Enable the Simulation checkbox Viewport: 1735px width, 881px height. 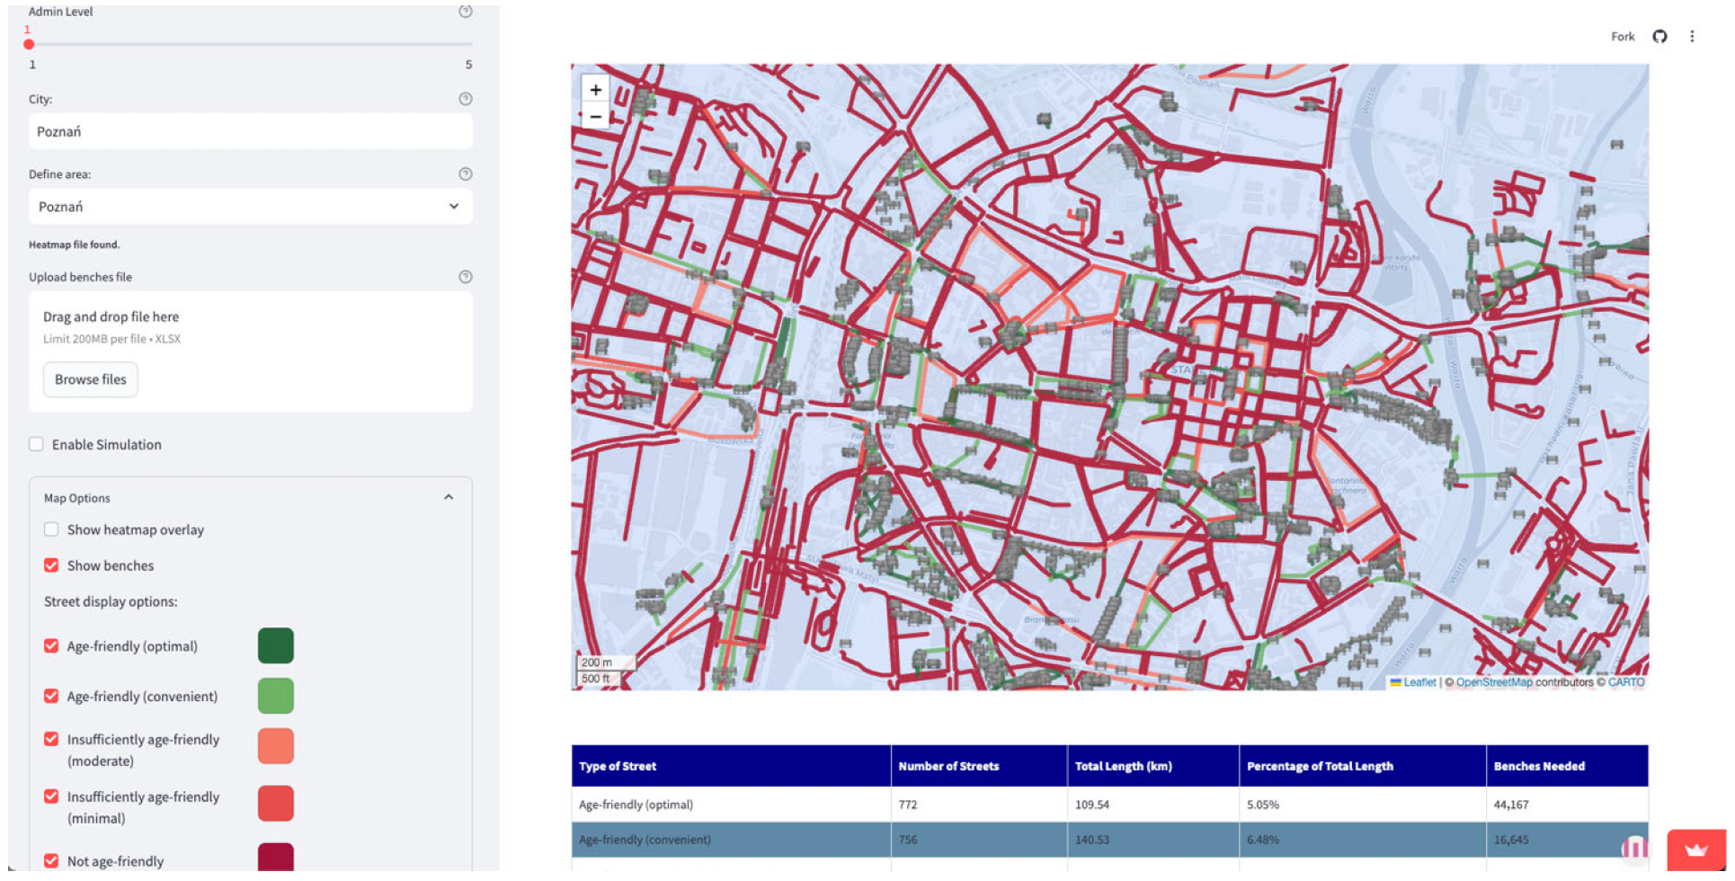coord(37,444)
